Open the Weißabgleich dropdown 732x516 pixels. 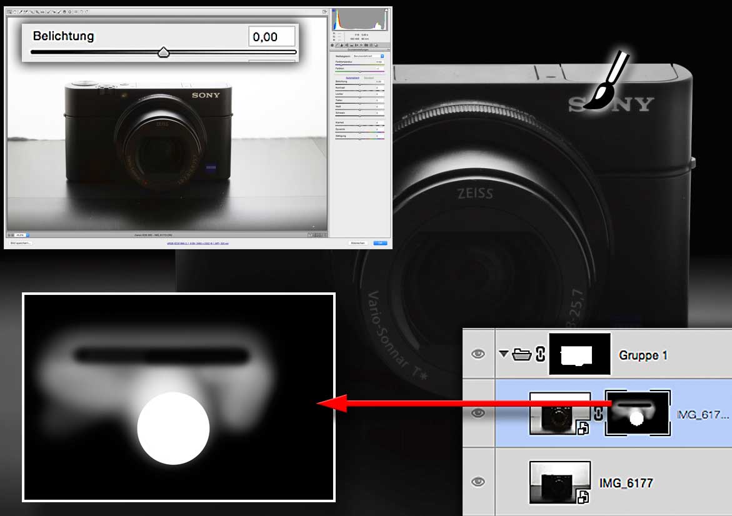coord(369,56)
